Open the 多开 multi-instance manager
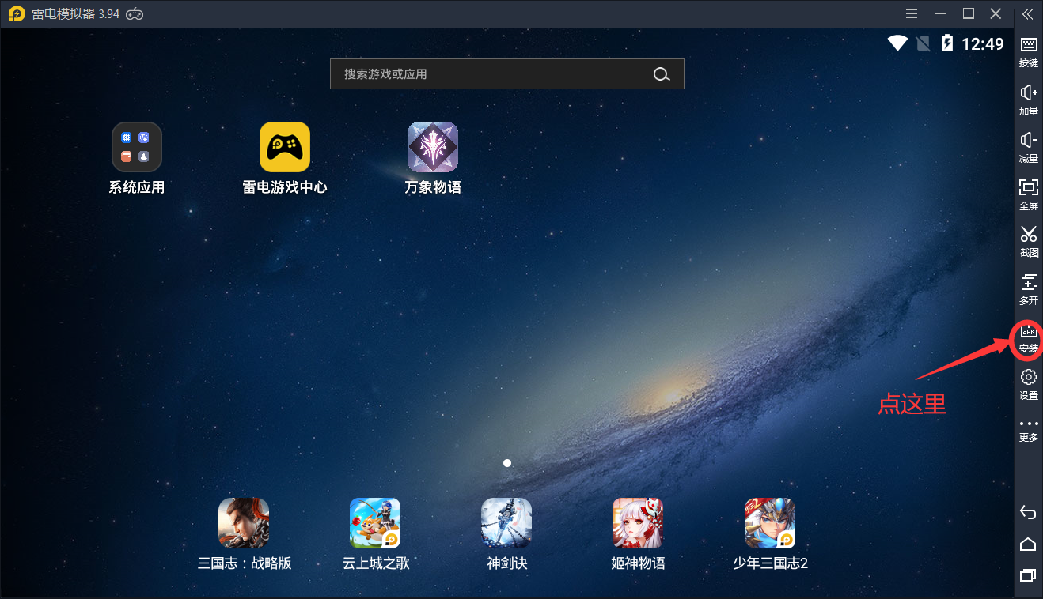The height and width of the screenshot is (599, 1043). [x=1028, y=289]
